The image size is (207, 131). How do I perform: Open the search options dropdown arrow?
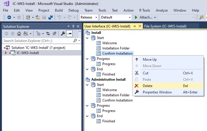79,40
